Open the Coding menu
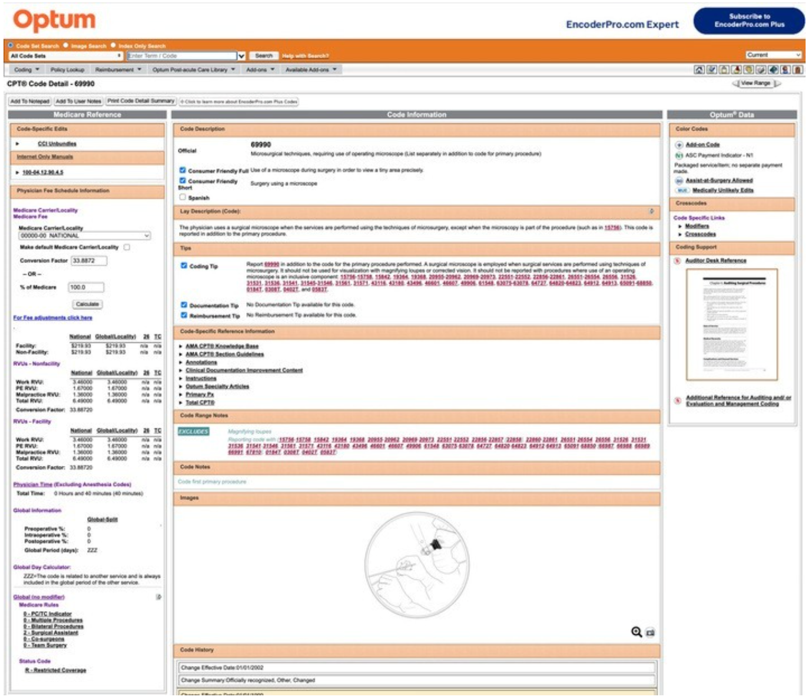Image resolution: width=809 pixels, height=700 pixels. (26, 69)
